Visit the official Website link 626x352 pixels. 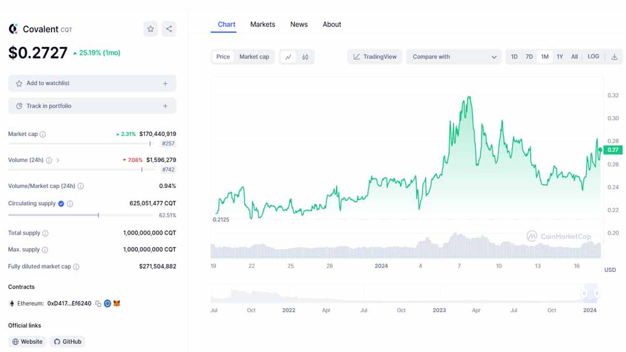point(27,342)
